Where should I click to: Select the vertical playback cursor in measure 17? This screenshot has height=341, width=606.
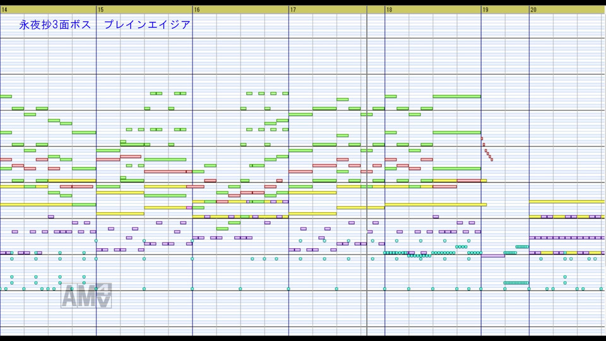pyautogui.click(x=367, y=174)
